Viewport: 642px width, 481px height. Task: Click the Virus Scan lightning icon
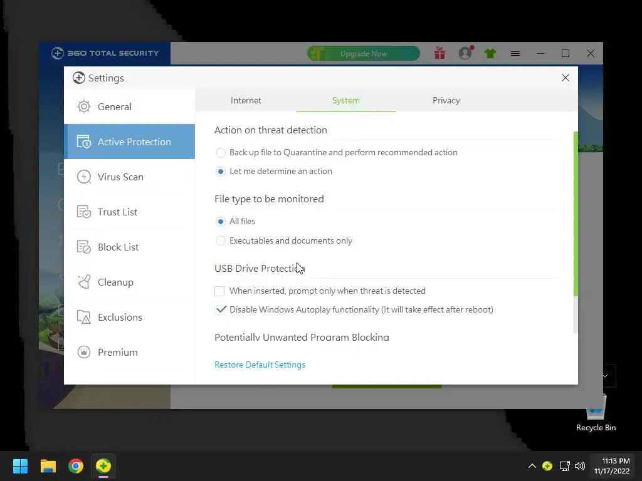84,177
